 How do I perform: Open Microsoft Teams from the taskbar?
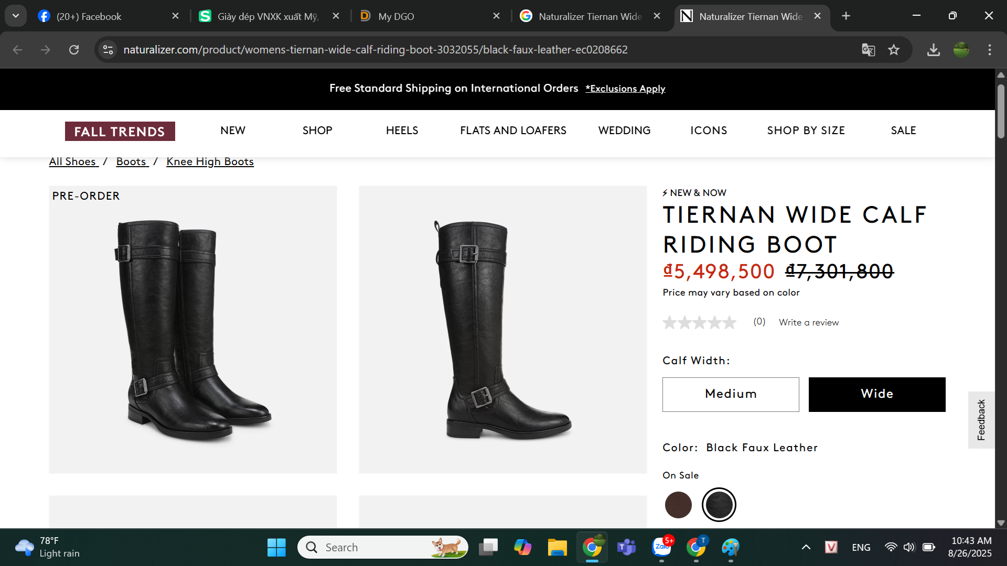click(x=626, y=548)
